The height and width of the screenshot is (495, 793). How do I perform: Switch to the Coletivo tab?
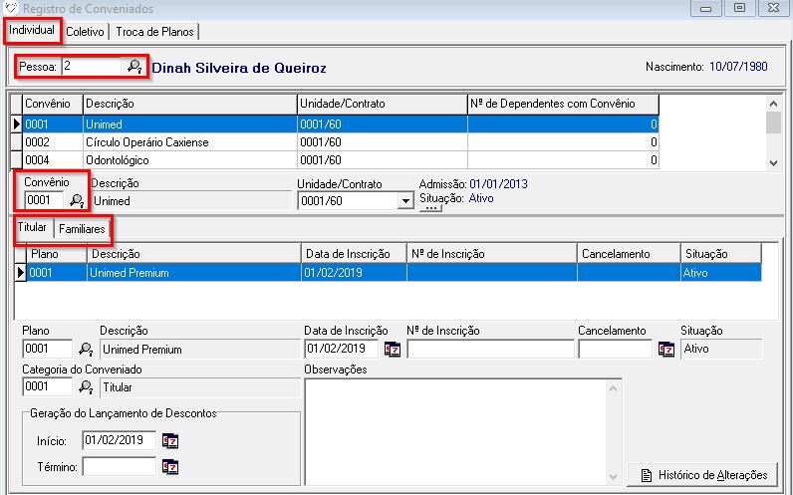[85, 32]
